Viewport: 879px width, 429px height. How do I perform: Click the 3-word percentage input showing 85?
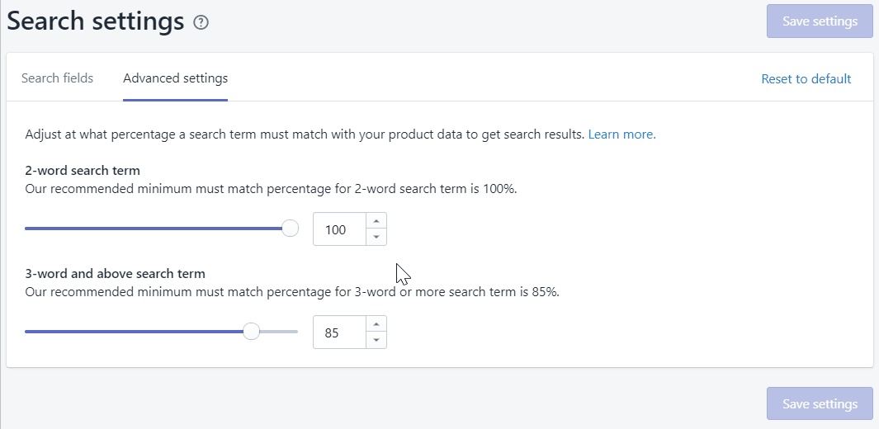(x=338, y=332)
